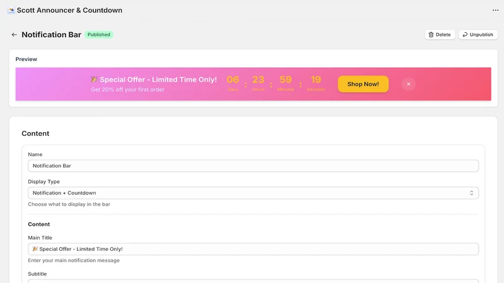The width and height of the screenshot is (504, 283).
Task: Click the preview subtitle Get 20% off text
Action: click(128, 89)
